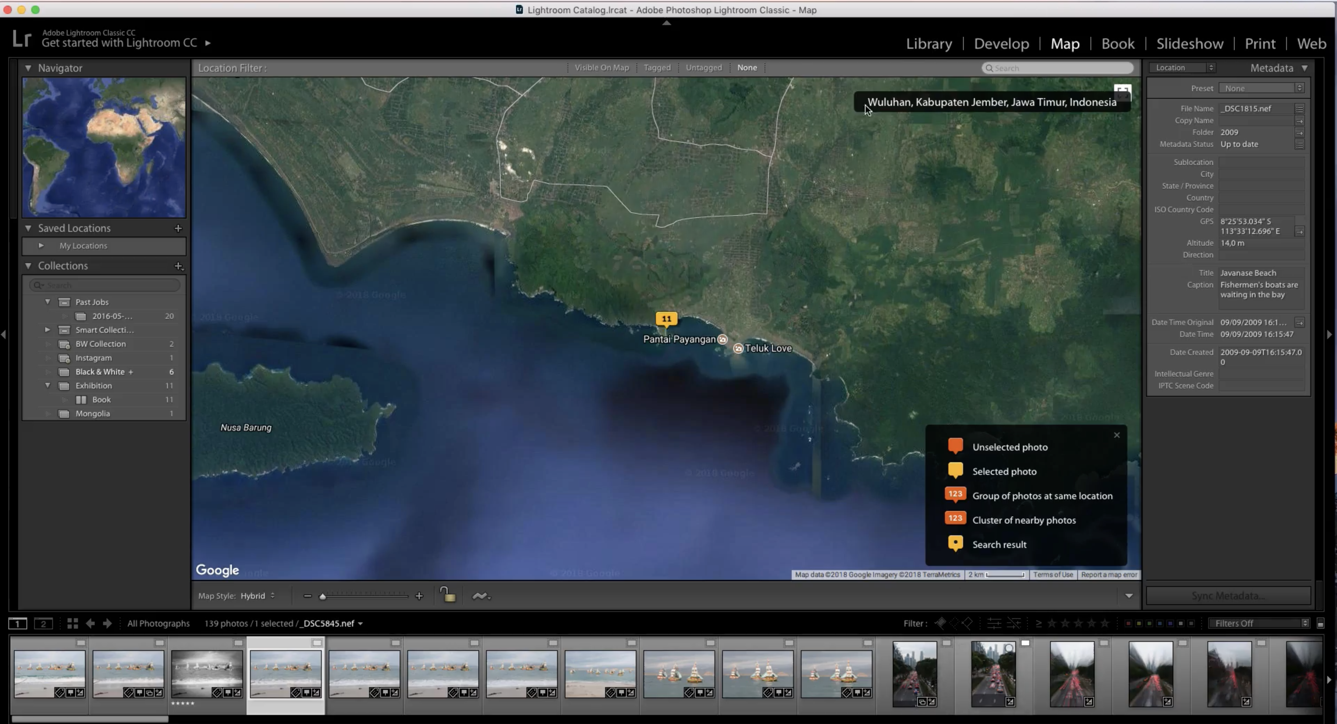
Task: Select Visible On Map location filter
Action: coord(602,68)
